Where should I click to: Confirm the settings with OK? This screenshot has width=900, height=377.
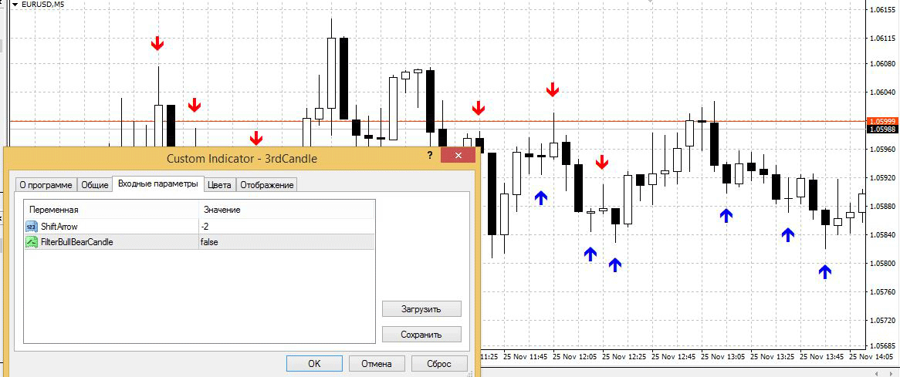point(313,363)
